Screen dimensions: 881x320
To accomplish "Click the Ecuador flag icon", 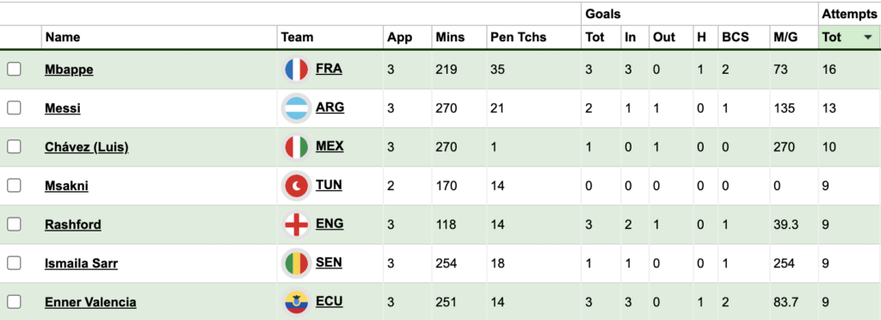I will [296, 302].
